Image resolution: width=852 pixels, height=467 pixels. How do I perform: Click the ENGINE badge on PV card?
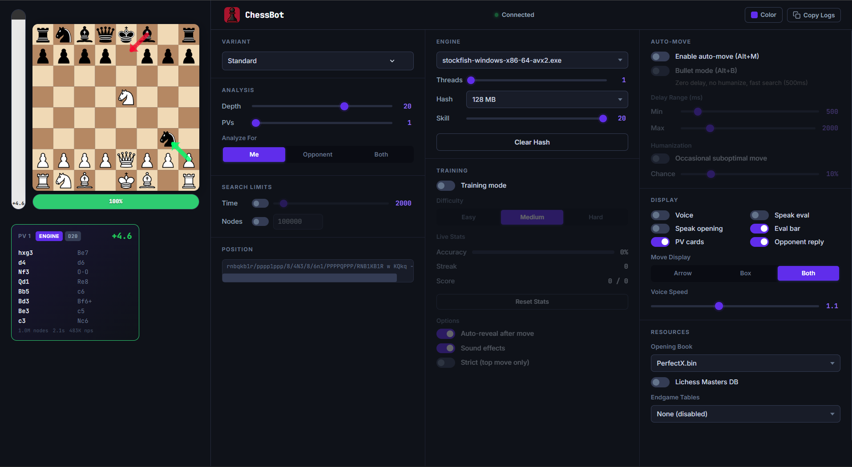[49, 236]
